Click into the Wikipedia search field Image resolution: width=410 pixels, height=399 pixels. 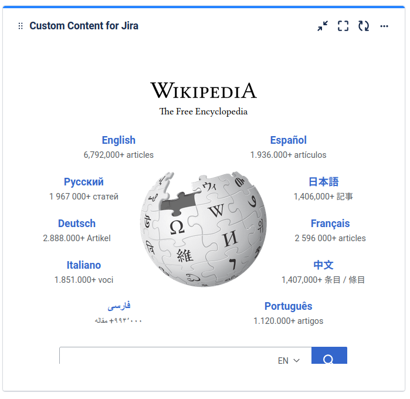point(164,357)
